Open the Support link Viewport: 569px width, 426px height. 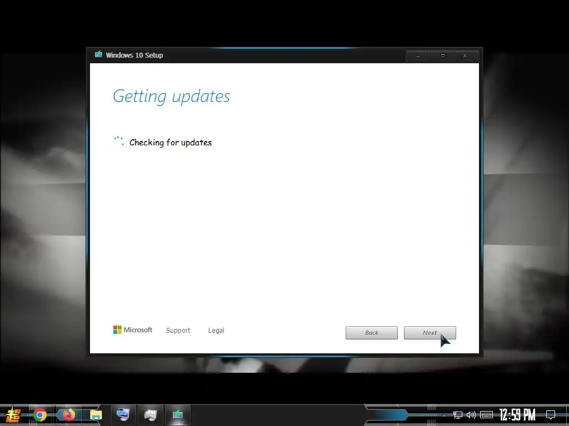click(x=178, y=331)
